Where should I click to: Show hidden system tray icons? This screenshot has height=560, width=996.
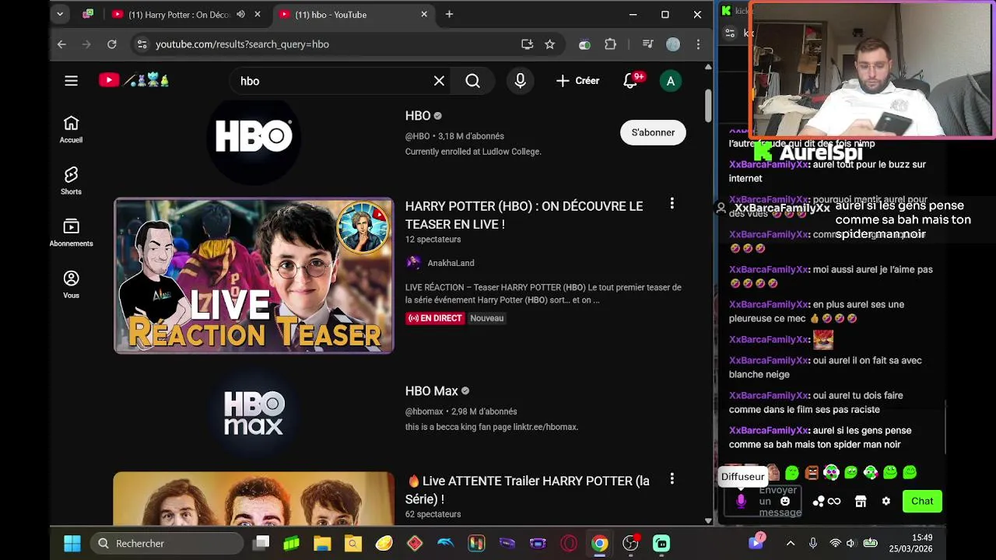(x=791, y=543)
